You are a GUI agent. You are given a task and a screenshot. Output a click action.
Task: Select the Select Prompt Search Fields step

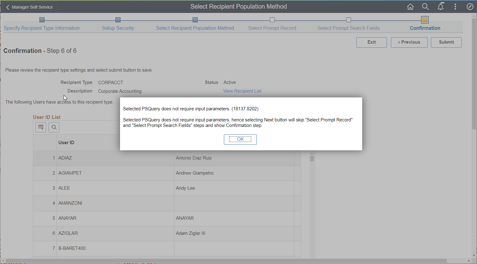[x=348, y=28]
